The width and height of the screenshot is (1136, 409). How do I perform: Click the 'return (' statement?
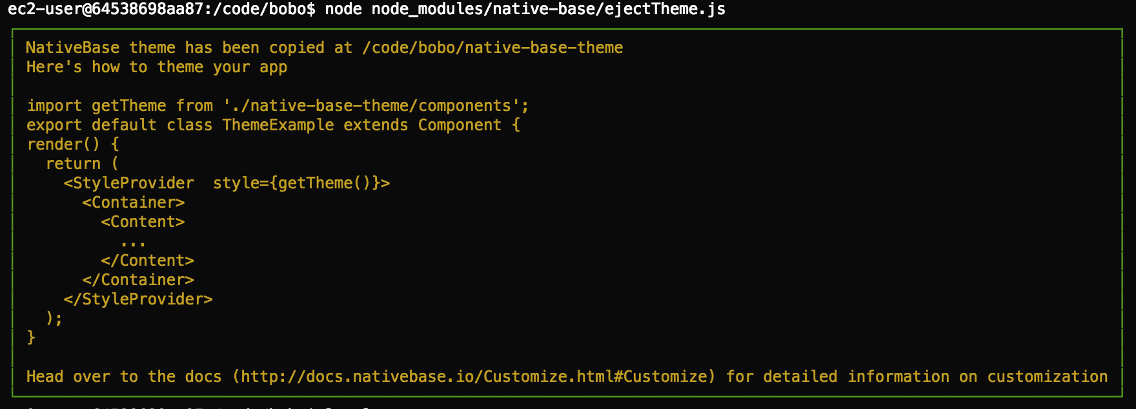click(83, 164)
